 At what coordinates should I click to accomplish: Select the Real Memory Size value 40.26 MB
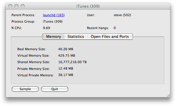coord(66,49)
